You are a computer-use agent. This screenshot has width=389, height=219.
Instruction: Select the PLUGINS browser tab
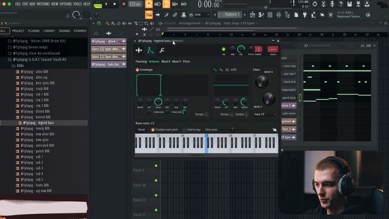tap(34, 31)
